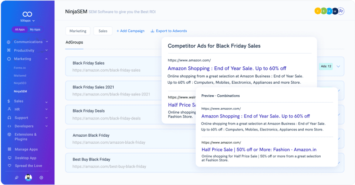Click Export to Adwords link
The height and width of the screenshot is (185, 355).
pyautogui.click(x=171, y=31)
